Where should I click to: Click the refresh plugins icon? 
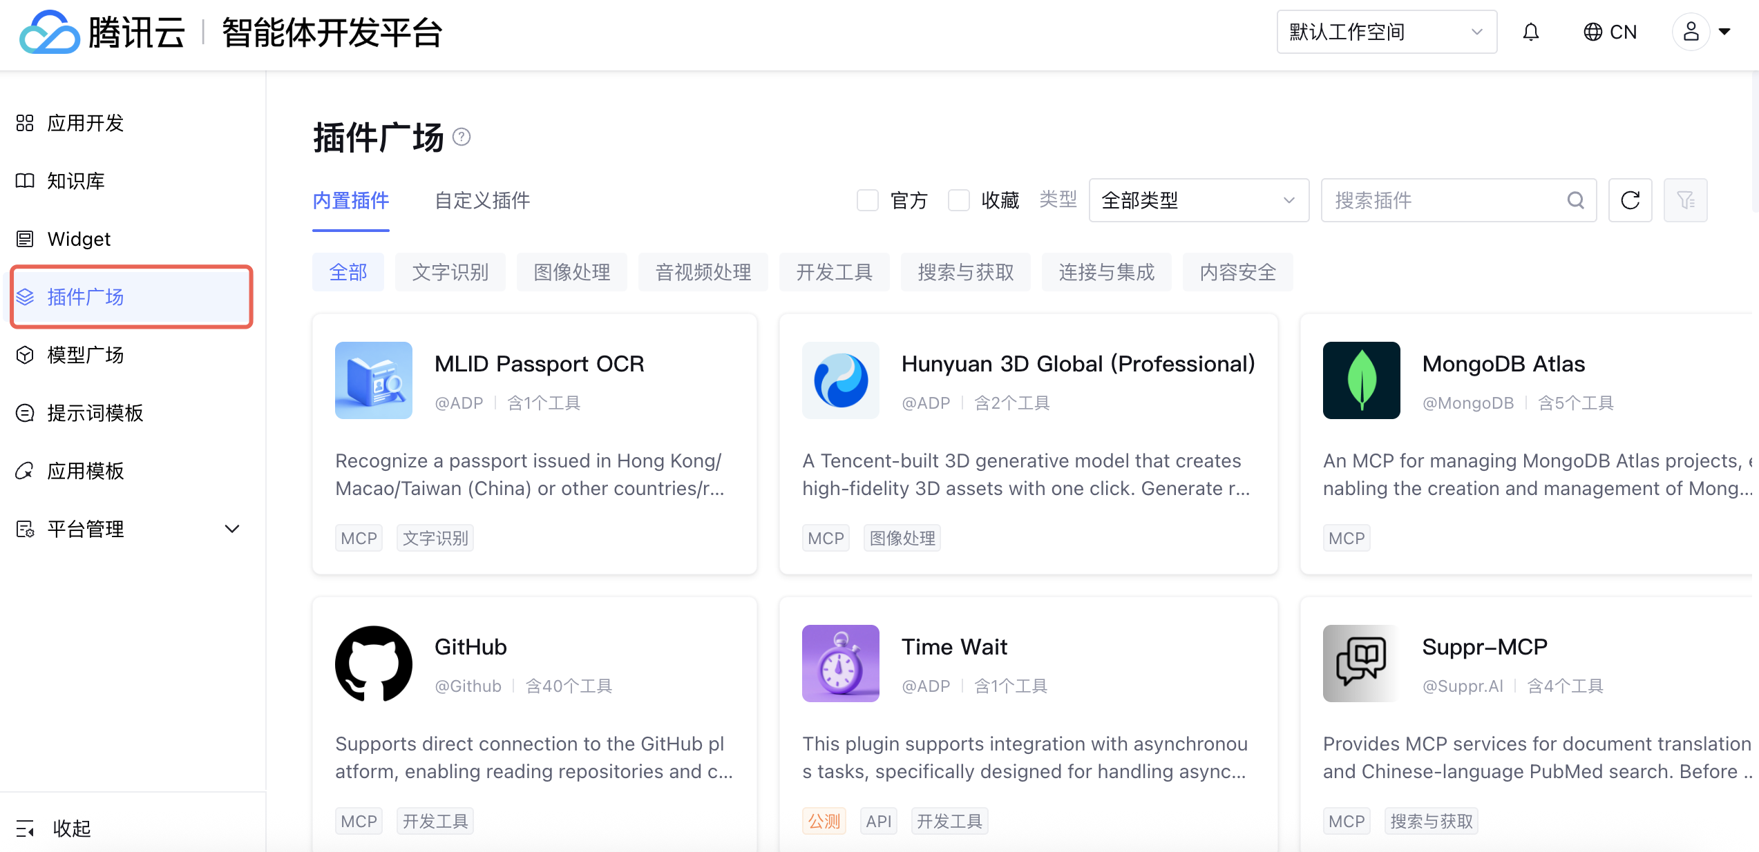[x=1630, y=200]
